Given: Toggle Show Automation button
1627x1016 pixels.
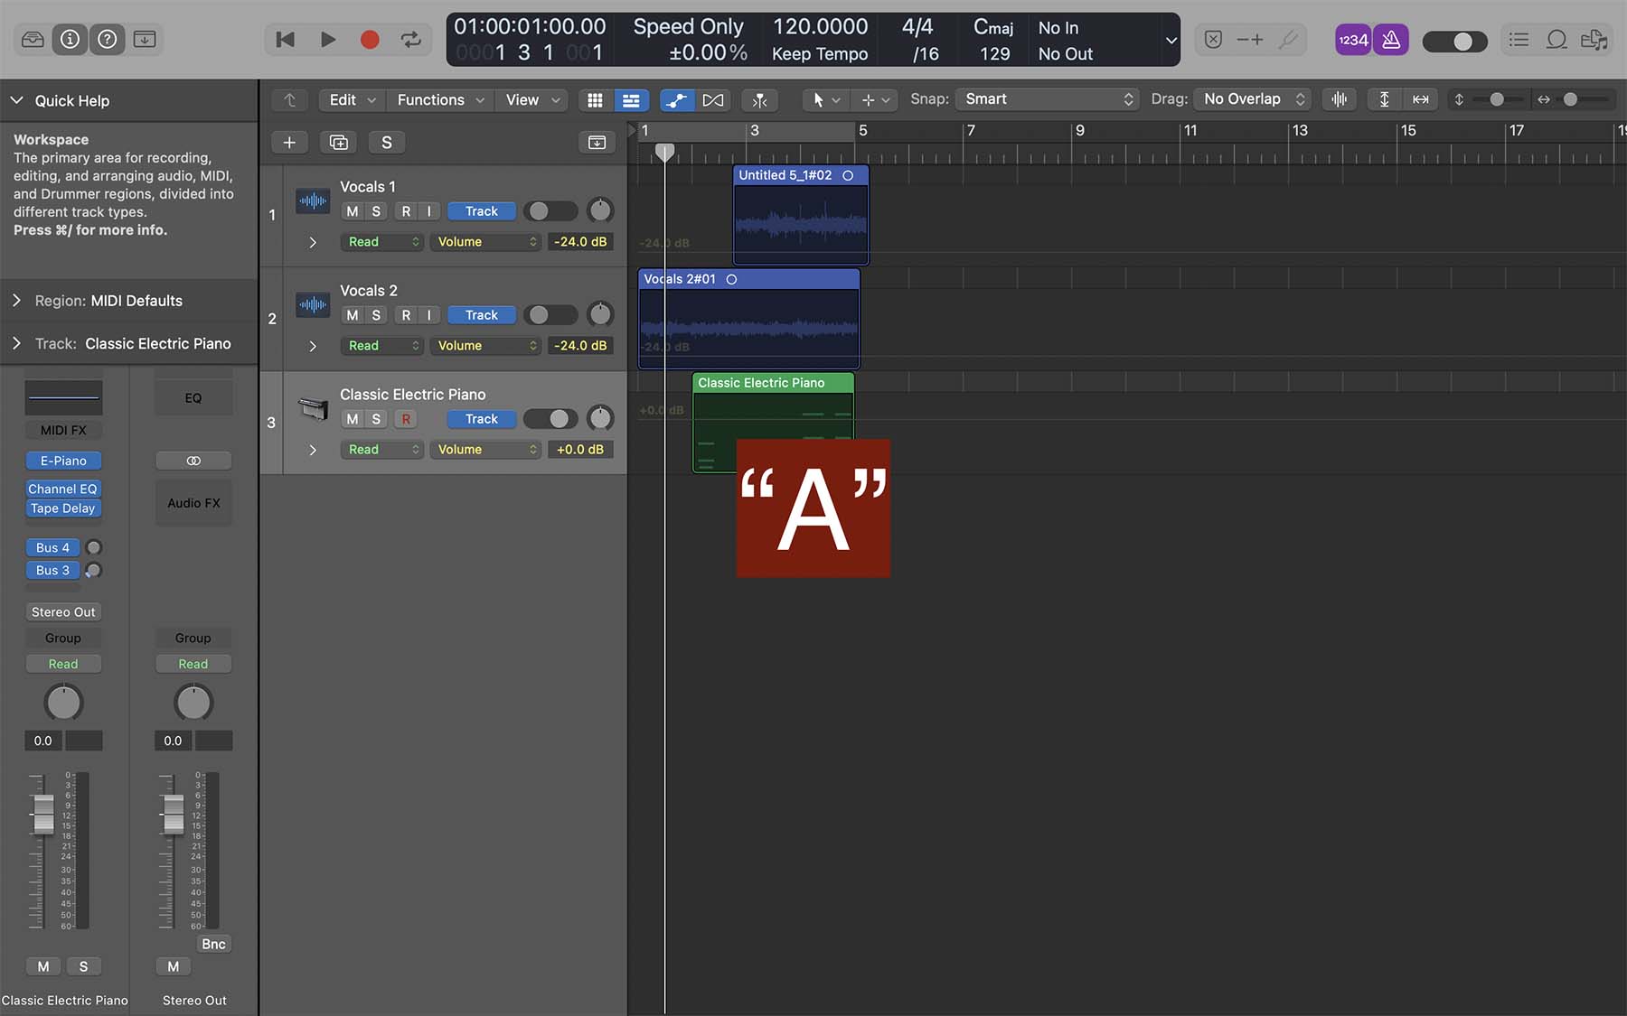Looking at the screenshot, I should (x=677, y=100).
